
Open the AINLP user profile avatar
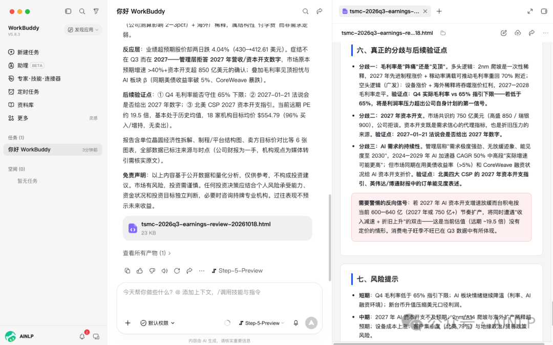click(x=10, y=336)
